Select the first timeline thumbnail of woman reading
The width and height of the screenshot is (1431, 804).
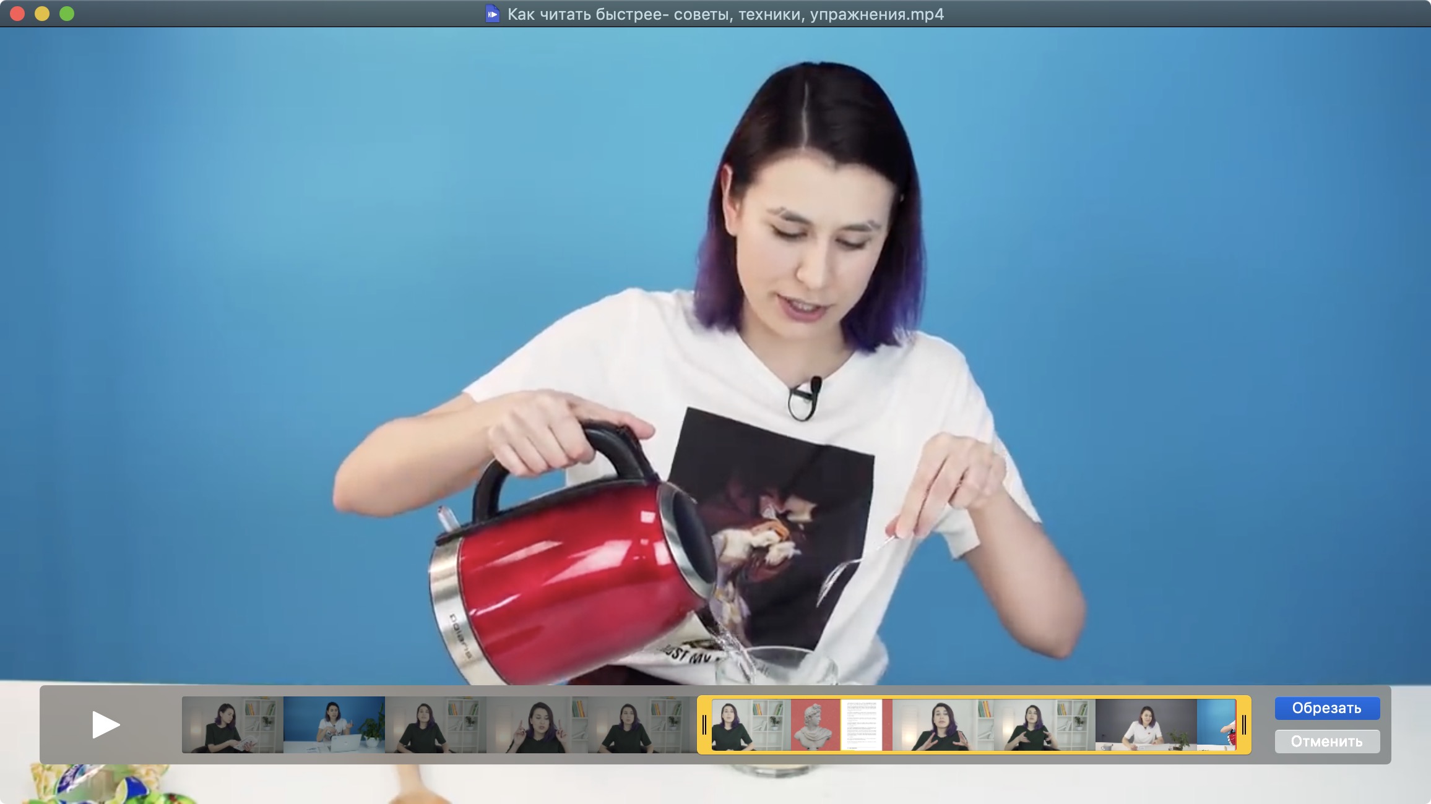(233, 725)
